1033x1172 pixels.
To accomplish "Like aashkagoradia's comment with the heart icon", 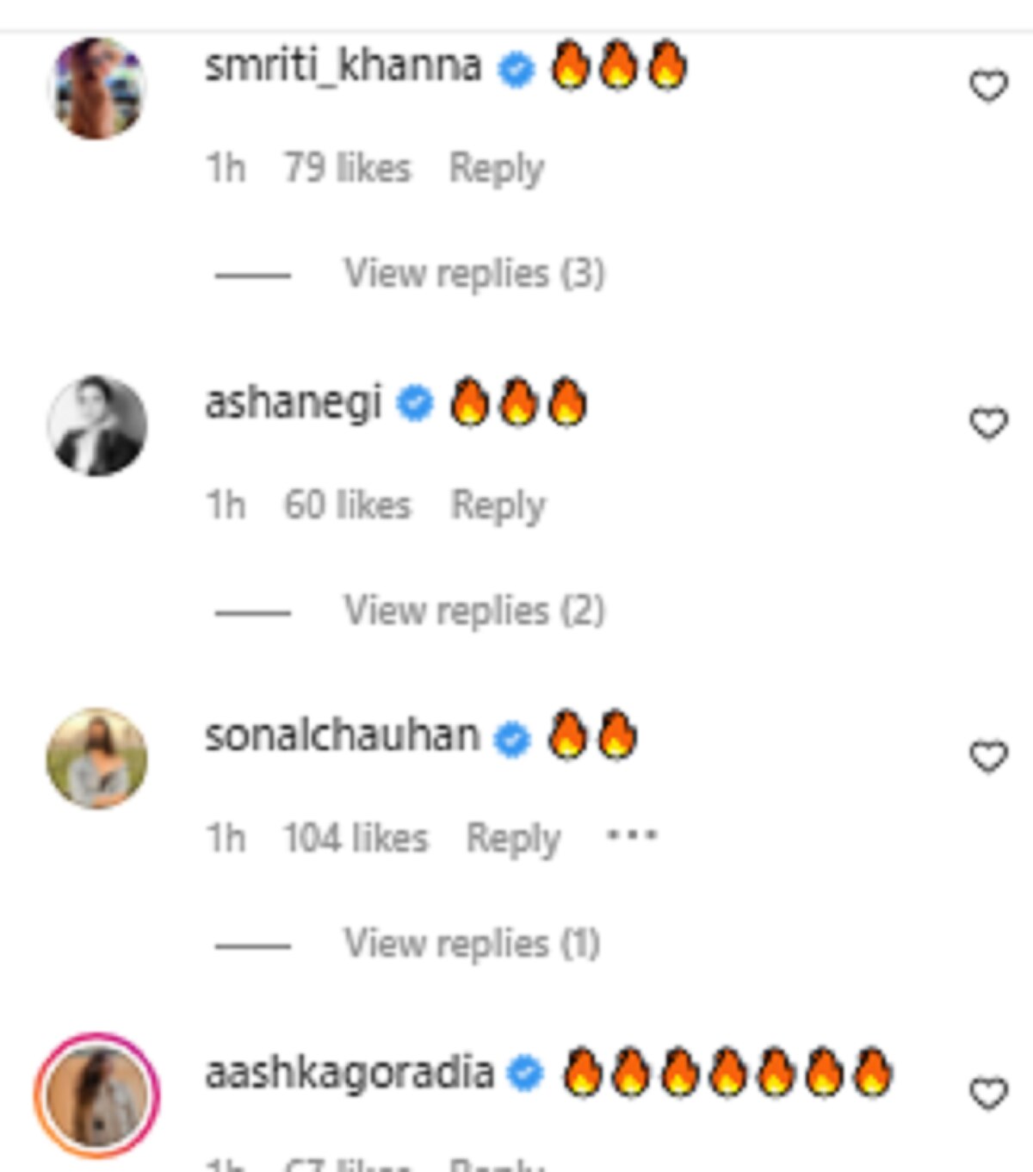I will 988,1094.
